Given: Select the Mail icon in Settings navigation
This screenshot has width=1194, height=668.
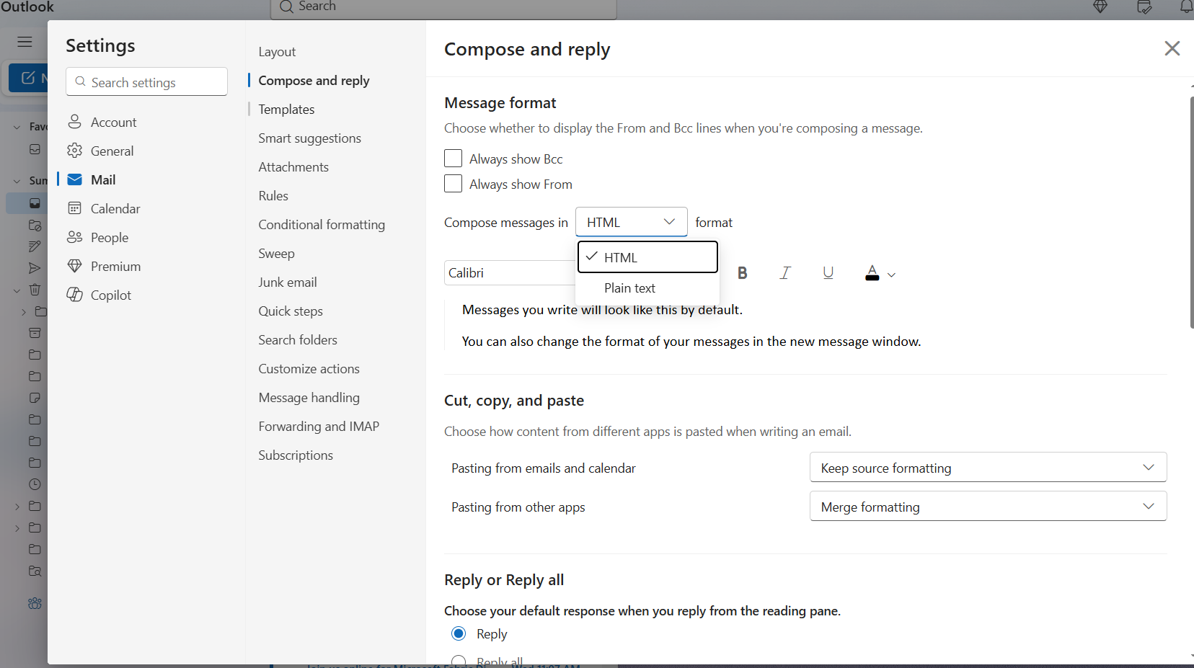Looking at the screenshot, I should click(x=75, y=179).
